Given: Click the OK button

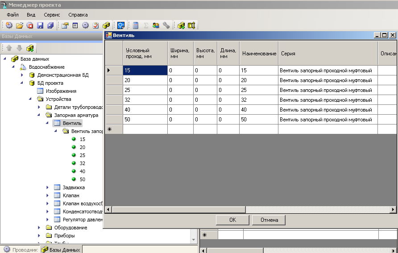Looking at the screenshot, I should click(x=232, y=220).
